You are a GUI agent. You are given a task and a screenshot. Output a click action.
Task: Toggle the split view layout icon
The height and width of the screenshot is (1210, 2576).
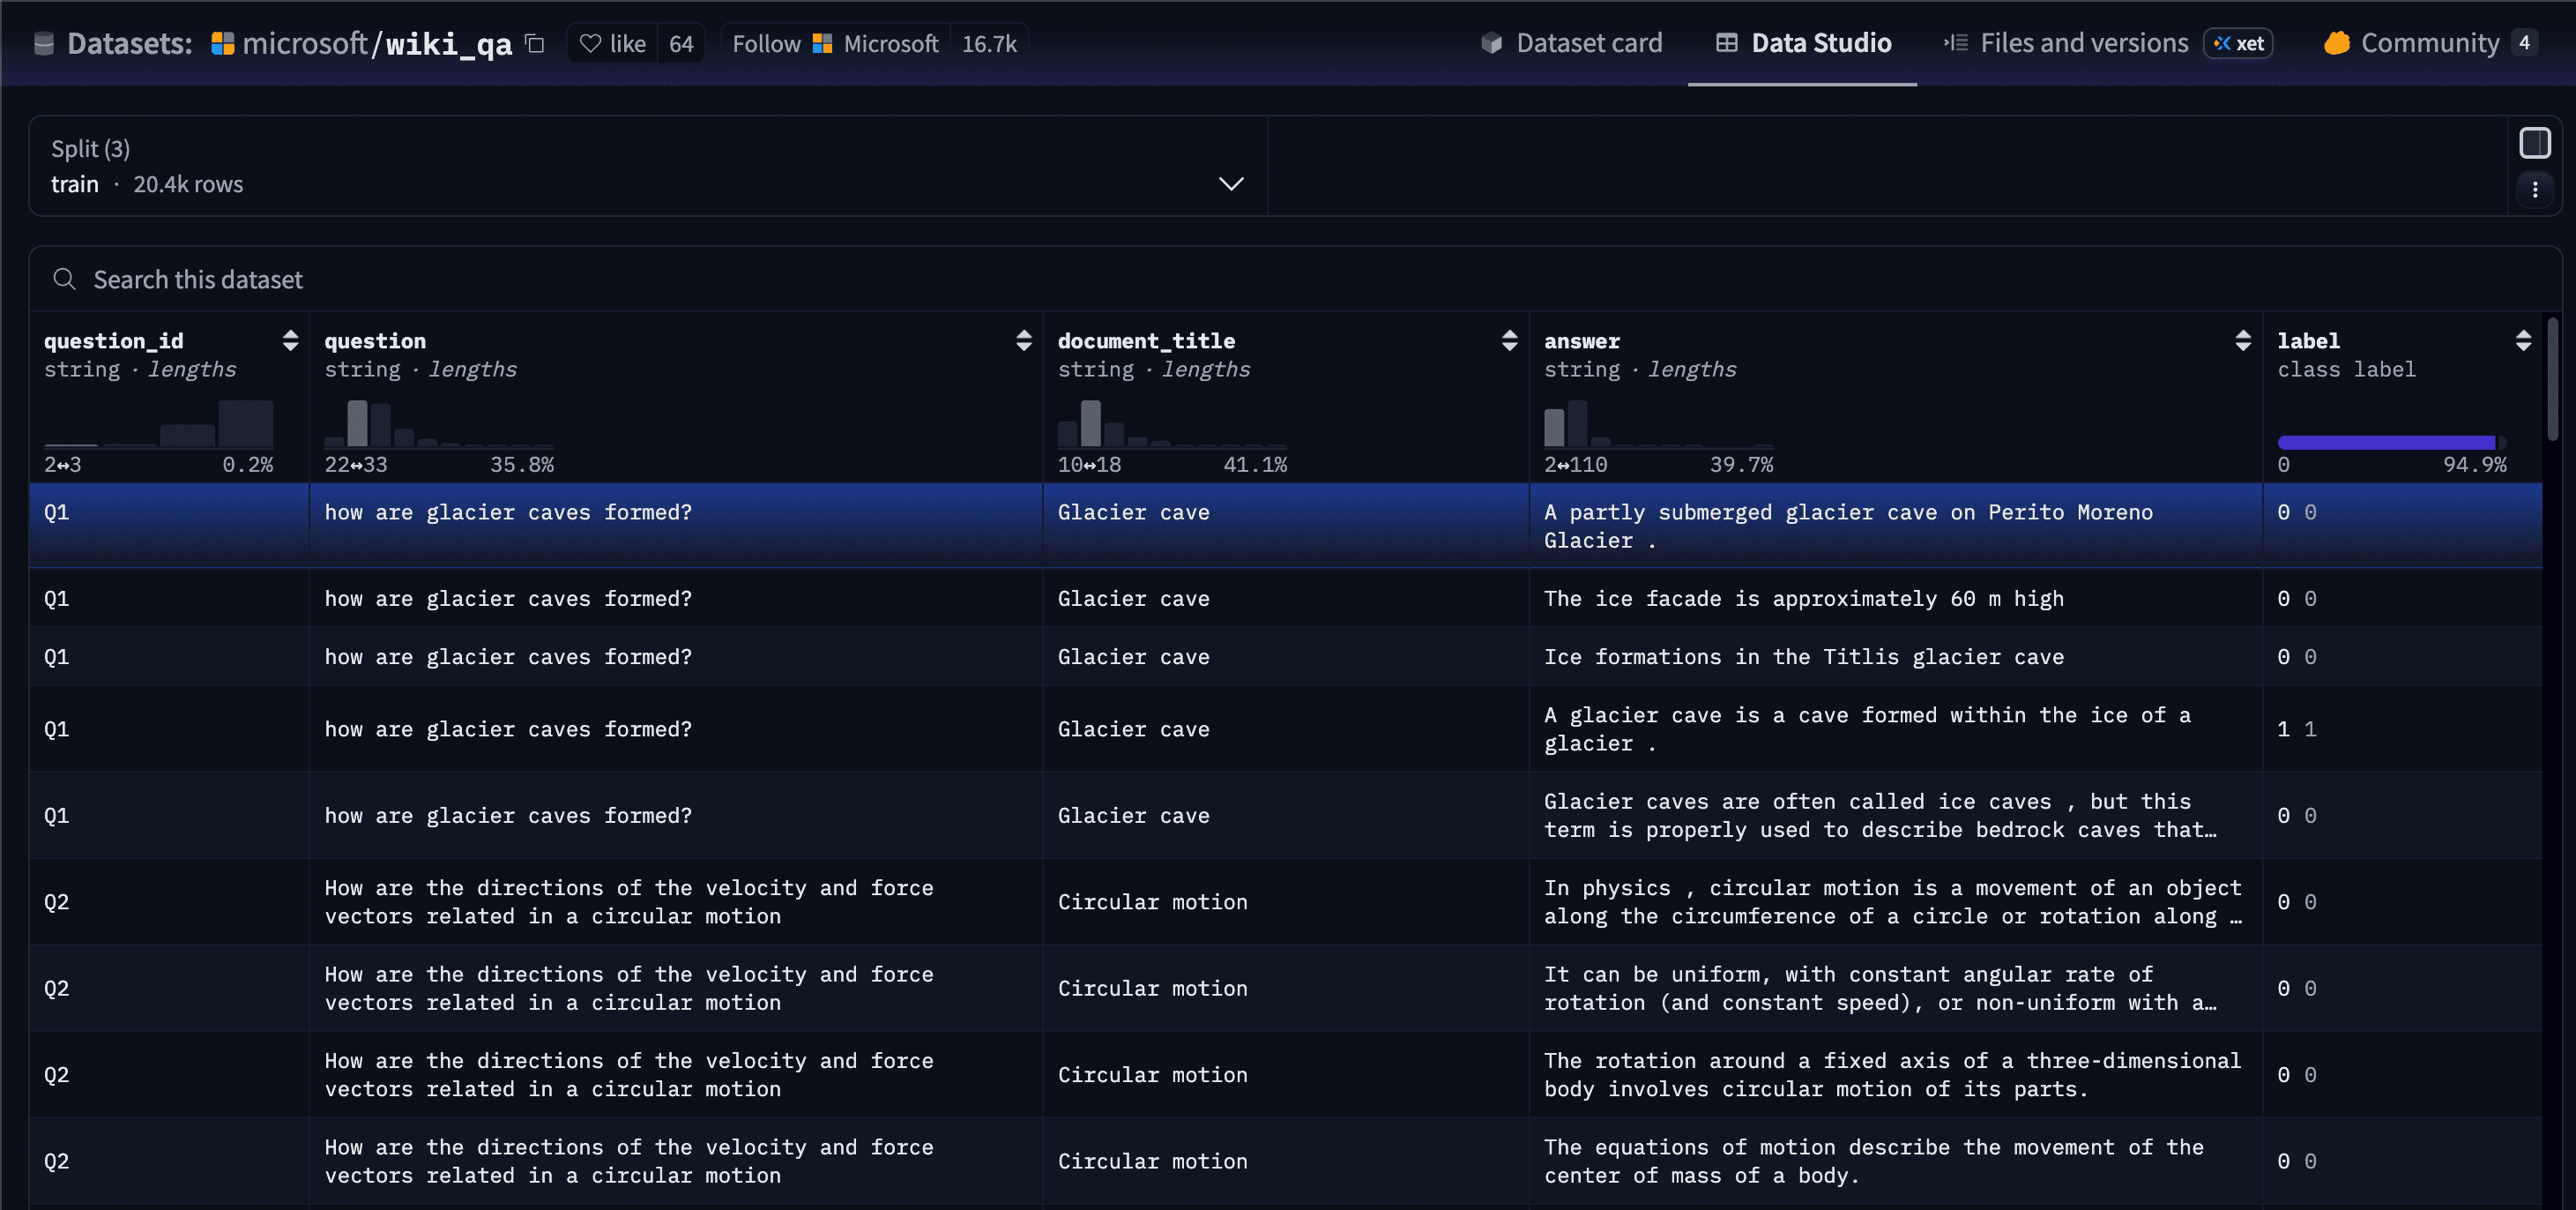click(x=2536, y=143)
